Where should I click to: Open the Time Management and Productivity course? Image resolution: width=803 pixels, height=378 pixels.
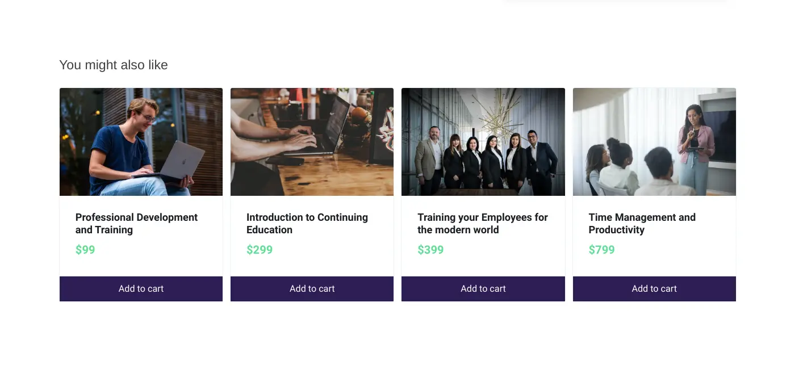click(x=642, y=223)
